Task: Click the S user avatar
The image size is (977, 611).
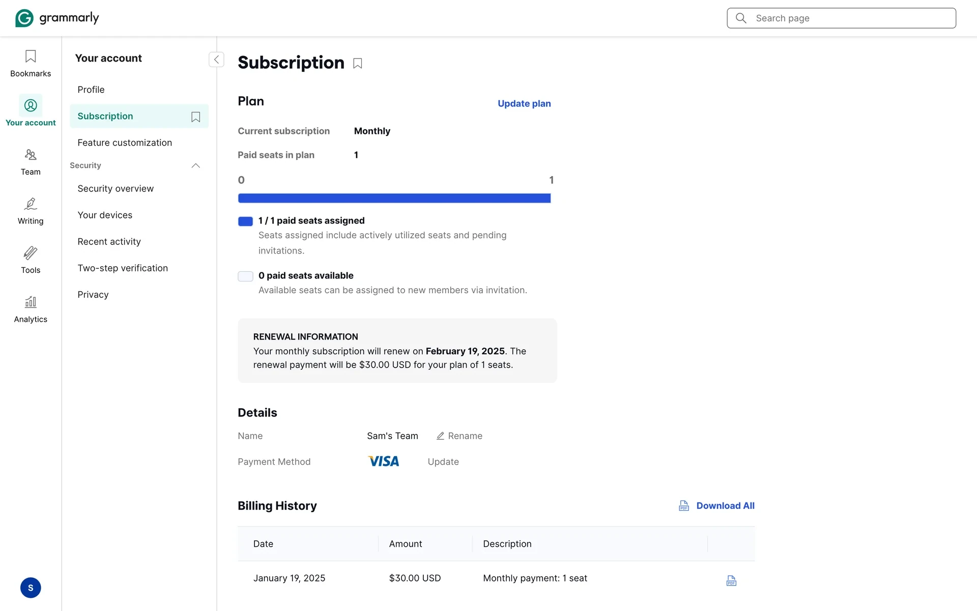Action: pyautogui.click(x=31, y=588)
